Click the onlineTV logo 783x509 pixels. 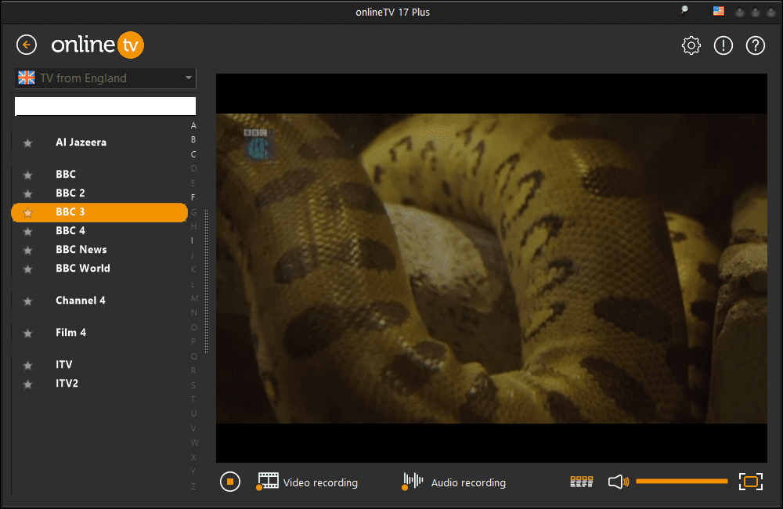[98, 45]
